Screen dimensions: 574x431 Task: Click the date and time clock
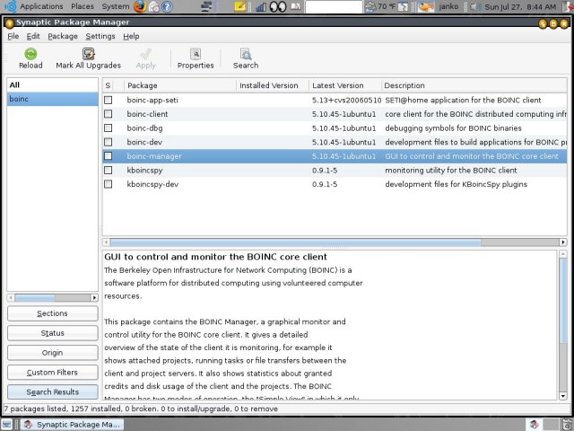coord(520,6)
